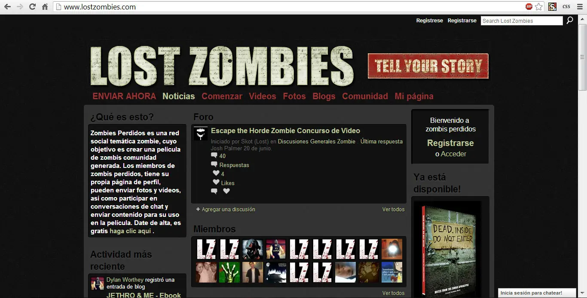Click the scroll down arrow of scrollbar
The image size is (587, 298).
(583, 295)
